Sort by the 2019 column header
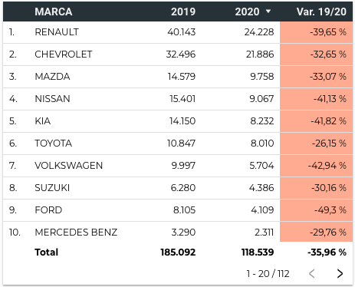Screen dimensions: 355x287 pos(183,12)
